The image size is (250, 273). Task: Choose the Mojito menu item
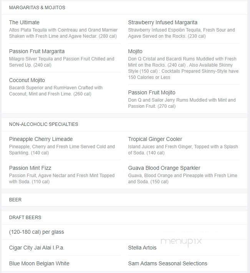coord(135,51)
